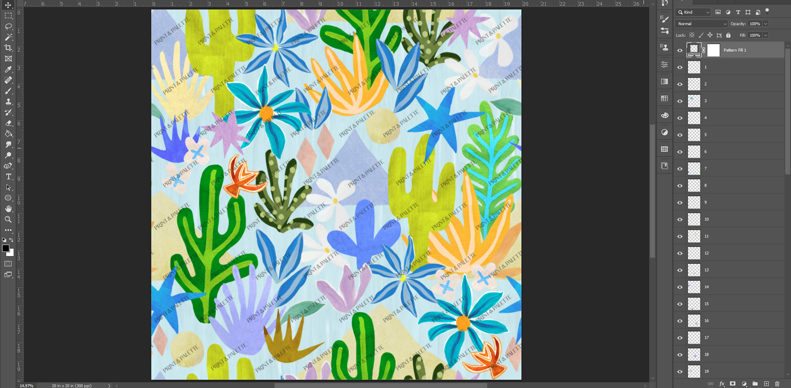
Task: Select the Magic Wand tool
Action: tap(8, 37)
